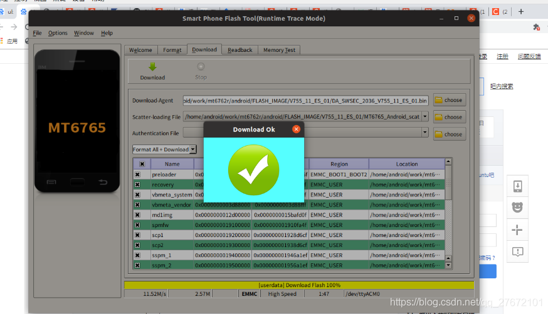Click the Name column header

pyautogui.click(x=172, y=164)
